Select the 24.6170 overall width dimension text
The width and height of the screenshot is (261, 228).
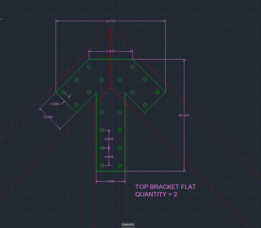110,21
